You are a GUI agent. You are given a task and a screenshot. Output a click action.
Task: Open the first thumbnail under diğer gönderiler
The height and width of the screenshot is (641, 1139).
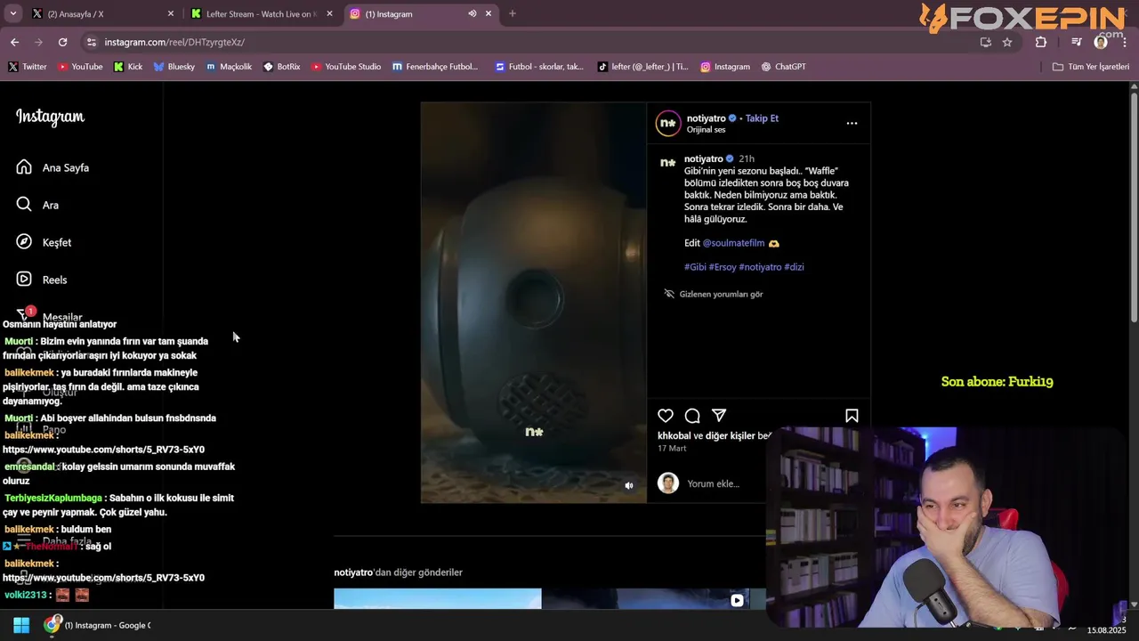pos(437,598)
